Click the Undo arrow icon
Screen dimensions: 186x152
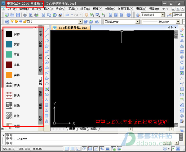[68, 15]
